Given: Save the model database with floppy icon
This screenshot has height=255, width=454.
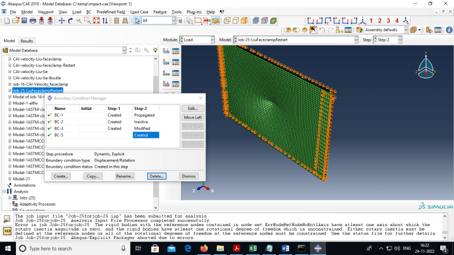Looking at the screenshot, I should [x=24, y=20].
